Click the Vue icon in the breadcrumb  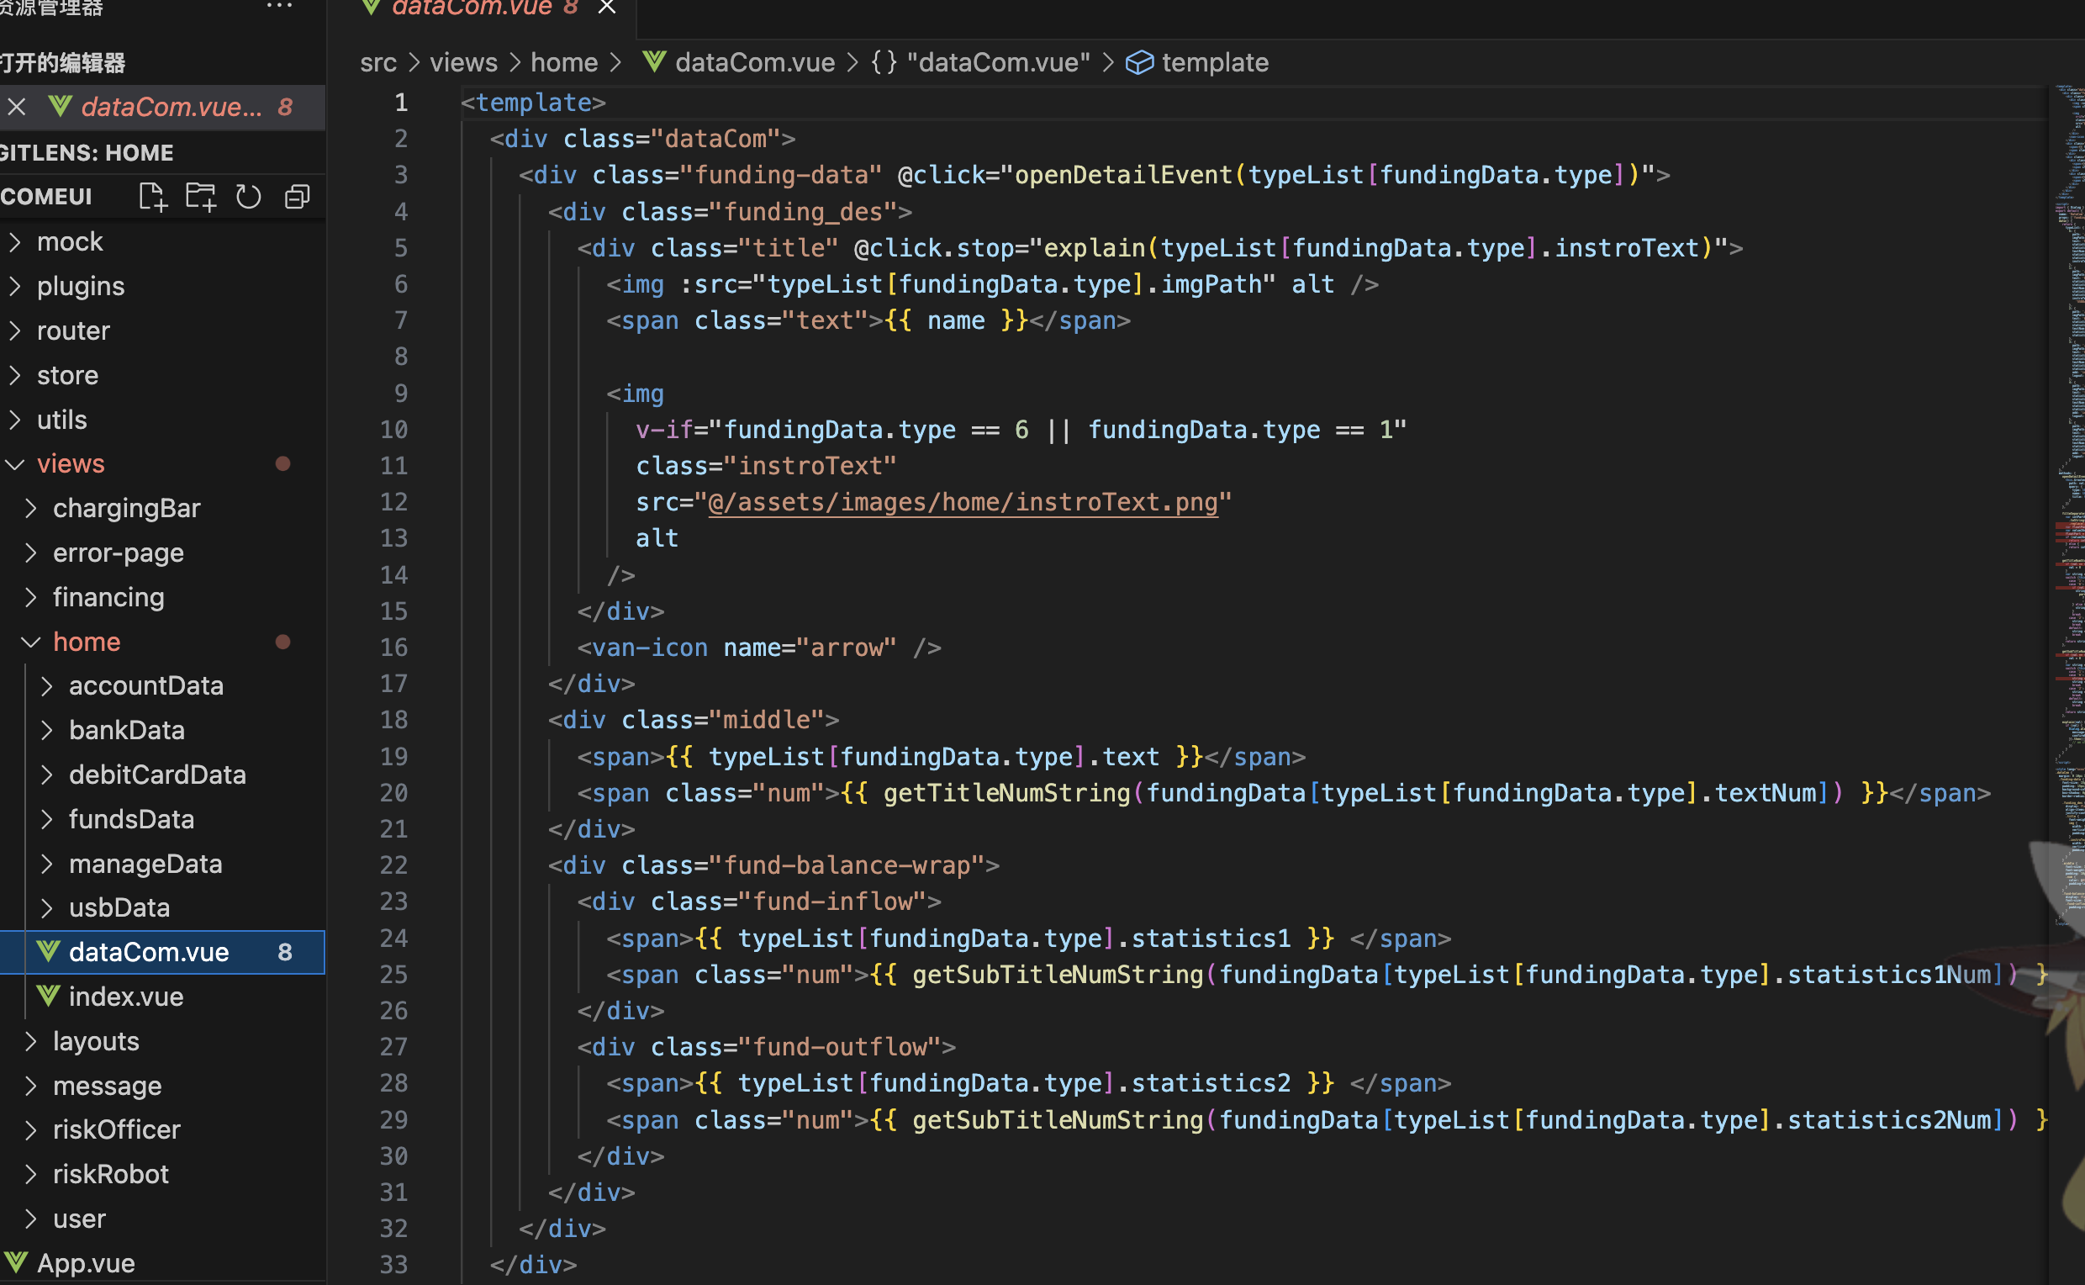[x=653, y=62]
